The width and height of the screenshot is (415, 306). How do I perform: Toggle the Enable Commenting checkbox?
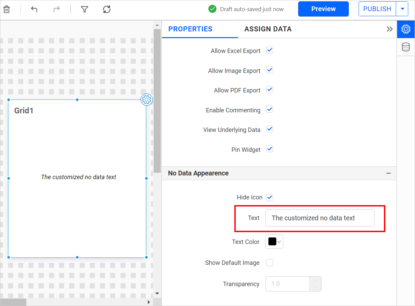(x=269, y=110)
